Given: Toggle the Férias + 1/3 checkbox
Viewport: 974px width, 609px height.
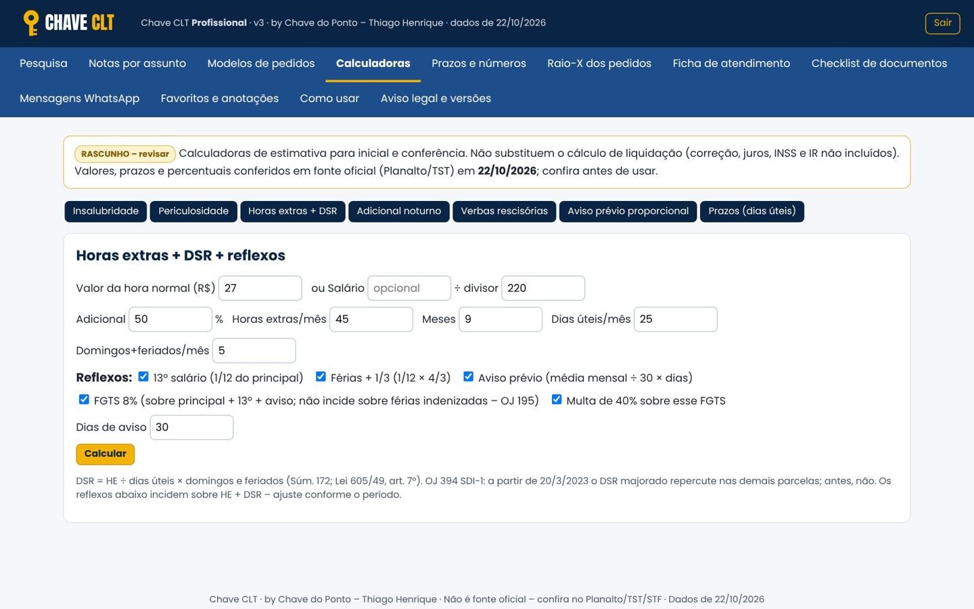Looking at the screenshot, I should [321, 377].
